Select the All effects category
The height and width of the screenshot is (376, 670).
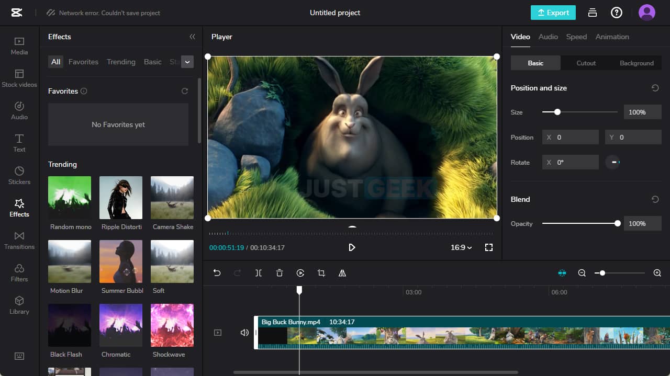click(55, 62)
